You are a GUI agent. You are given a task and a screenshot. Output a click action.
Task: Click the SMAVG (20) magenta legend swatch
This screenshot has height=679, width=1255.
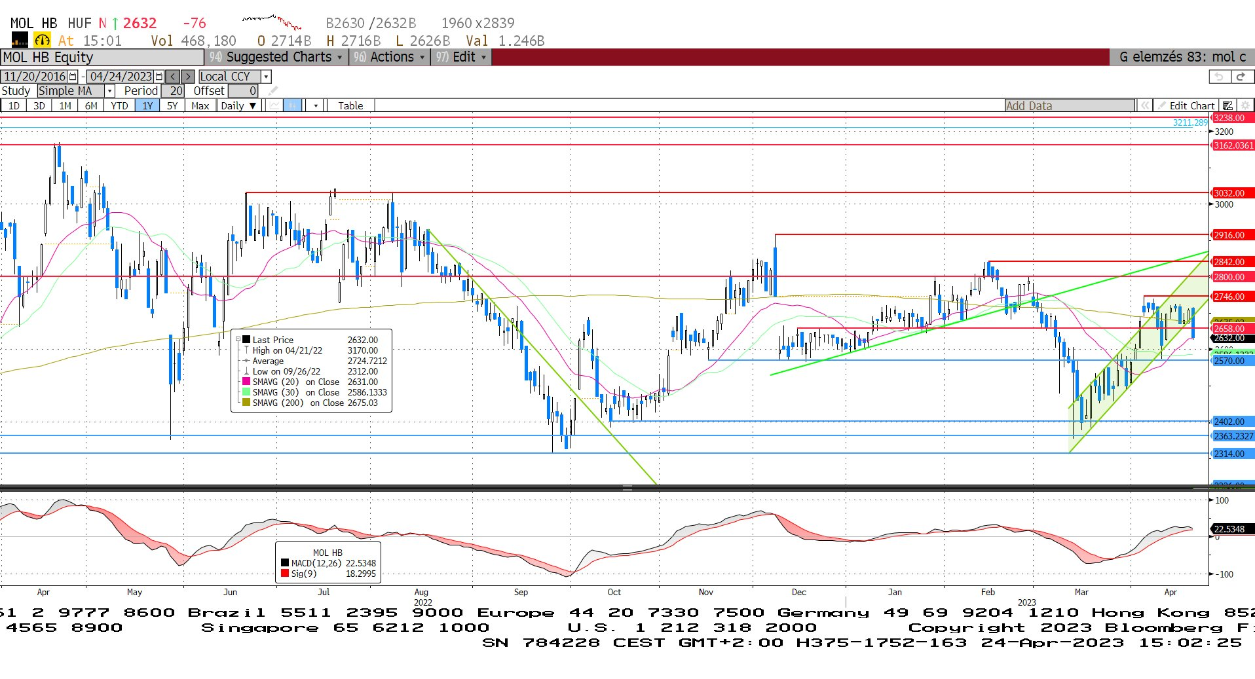(246, 382)
